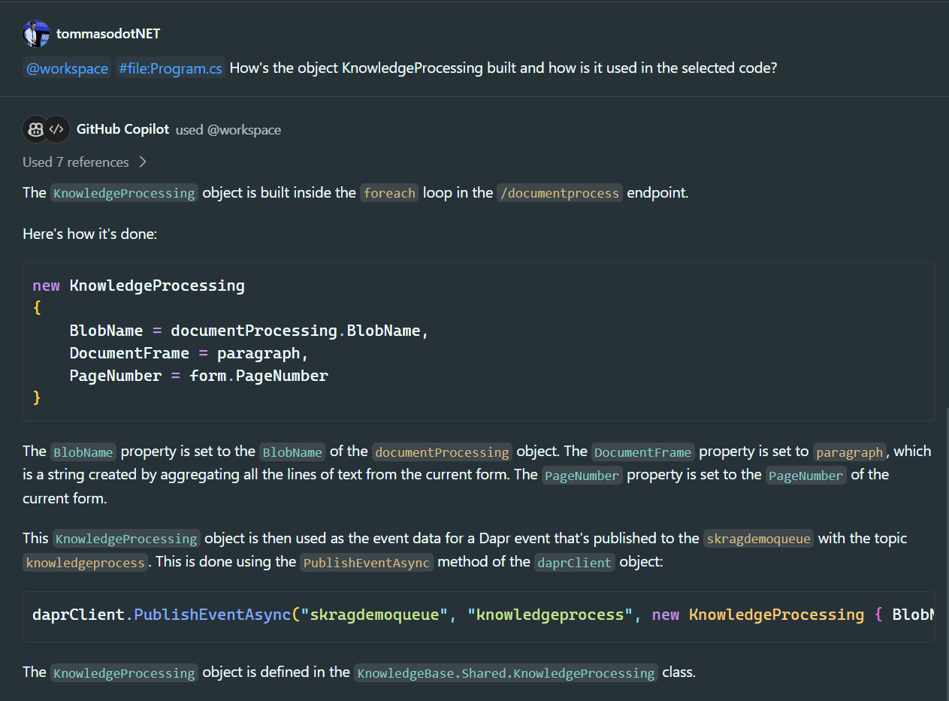949x701 pixels.
Task: Click the chevron next to Used 7 references
Action: [143, 162]
